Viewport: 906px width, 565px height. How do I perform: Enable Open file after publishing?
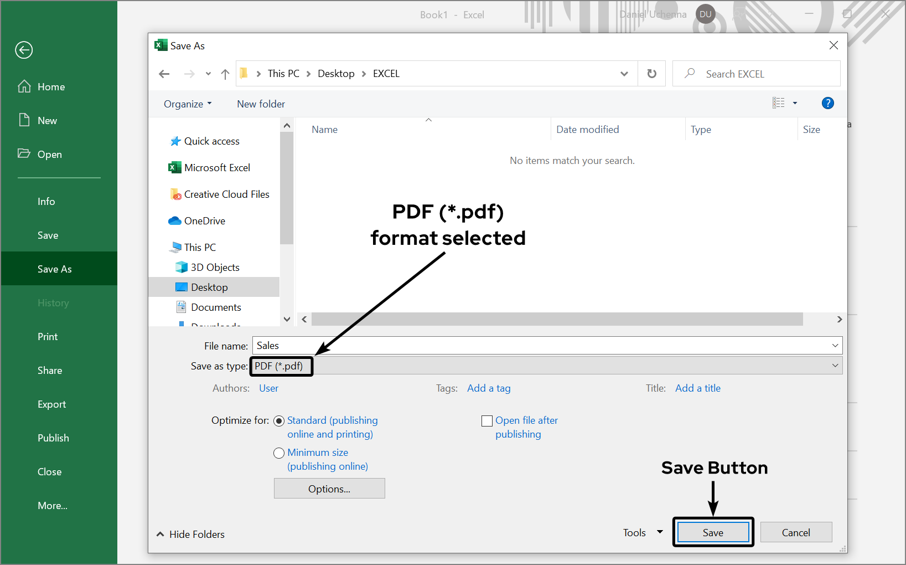click(486, 420)
